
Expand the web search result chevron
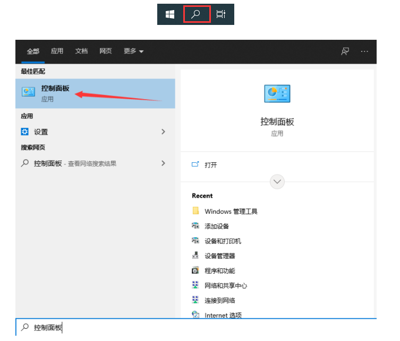(163, 163)
